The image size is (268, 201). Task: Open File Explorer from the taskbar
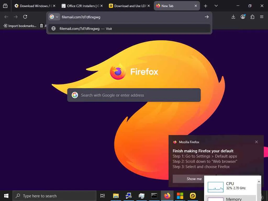116,196
